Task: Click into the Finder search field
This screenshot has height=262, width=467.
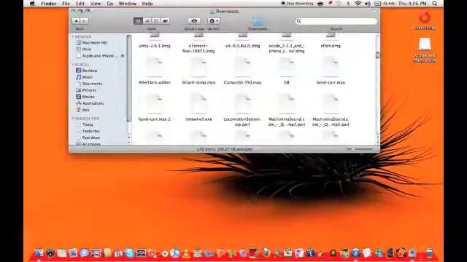Action: click(336, 21)
